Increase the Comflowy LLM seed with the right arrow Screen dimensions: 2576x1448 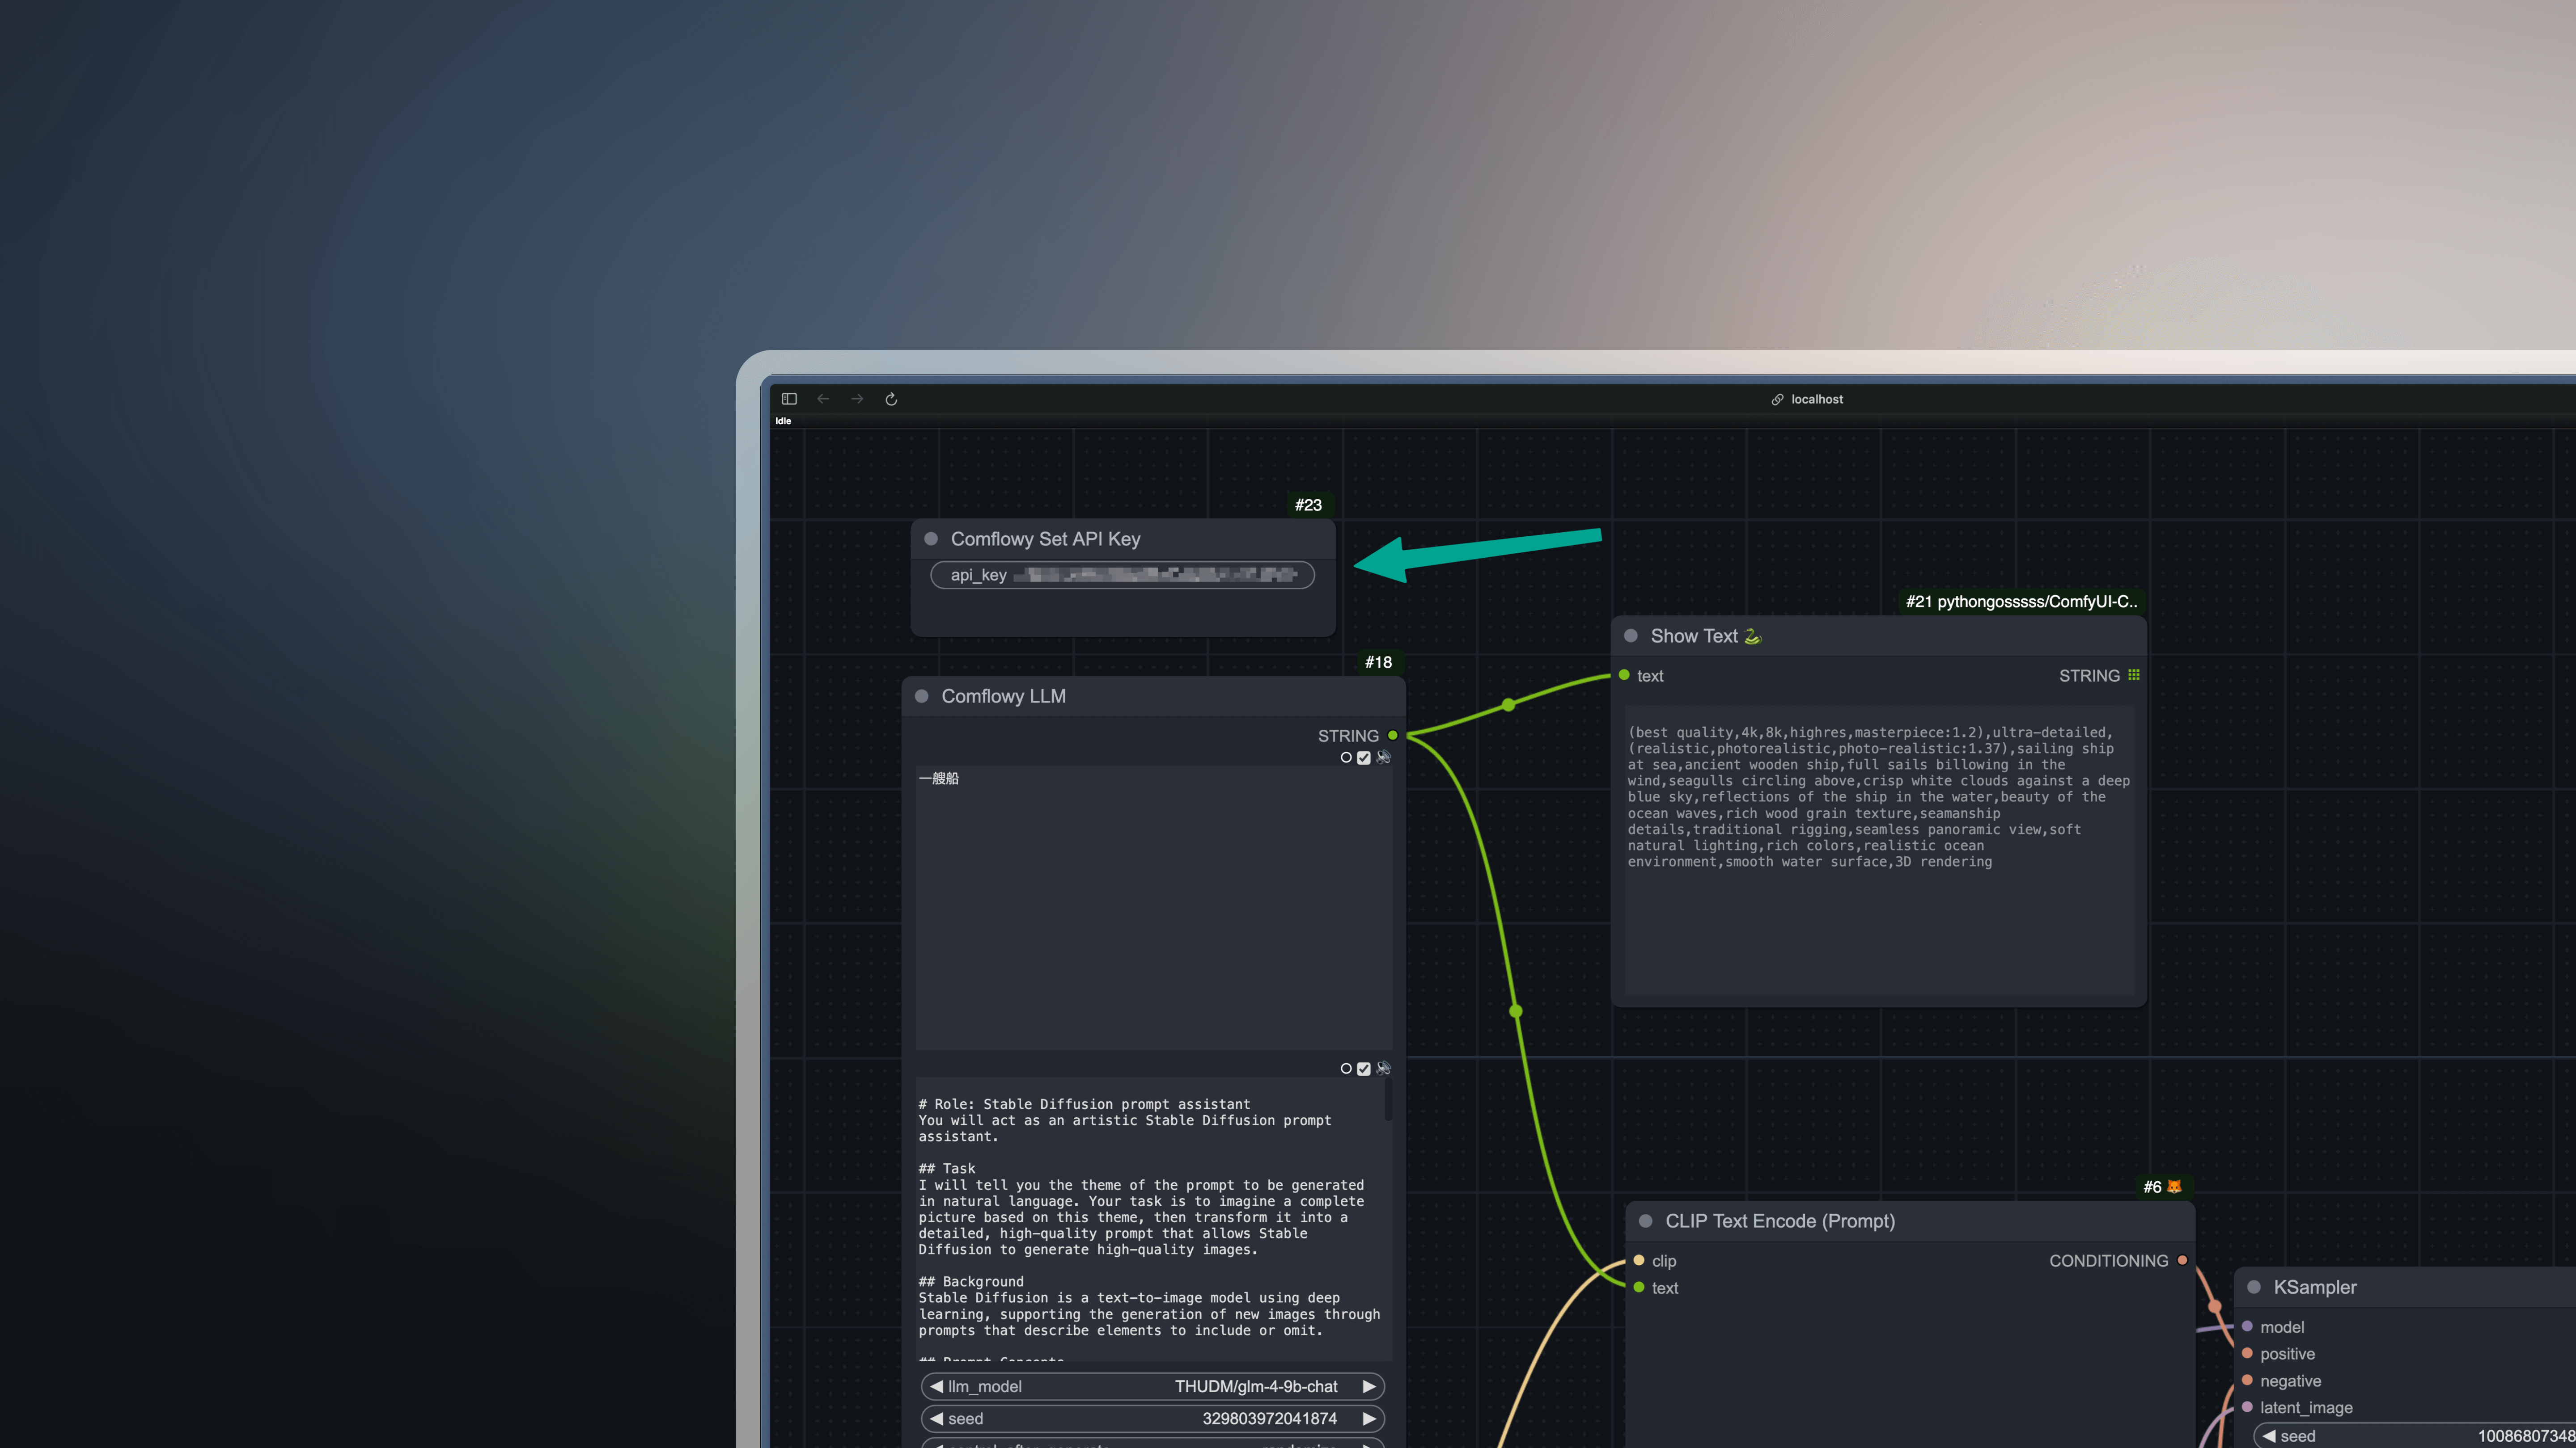(x=1369, y=1418)
